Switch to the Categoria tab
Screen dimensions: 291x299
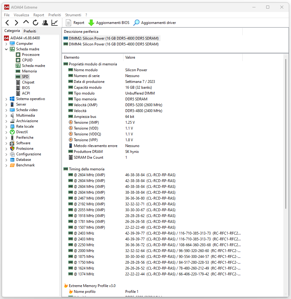12,31
